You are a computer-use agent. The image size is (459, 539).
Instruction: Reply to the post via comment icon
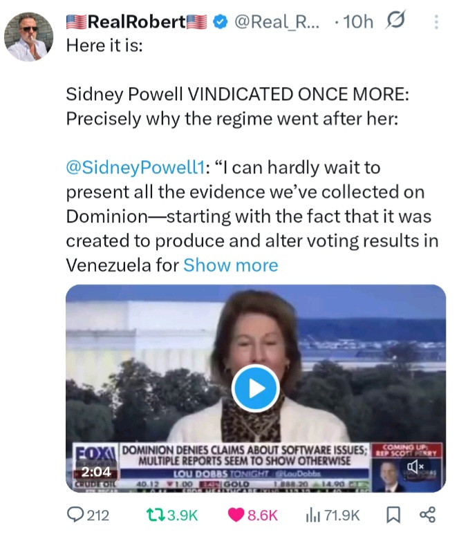click(75, 515)
